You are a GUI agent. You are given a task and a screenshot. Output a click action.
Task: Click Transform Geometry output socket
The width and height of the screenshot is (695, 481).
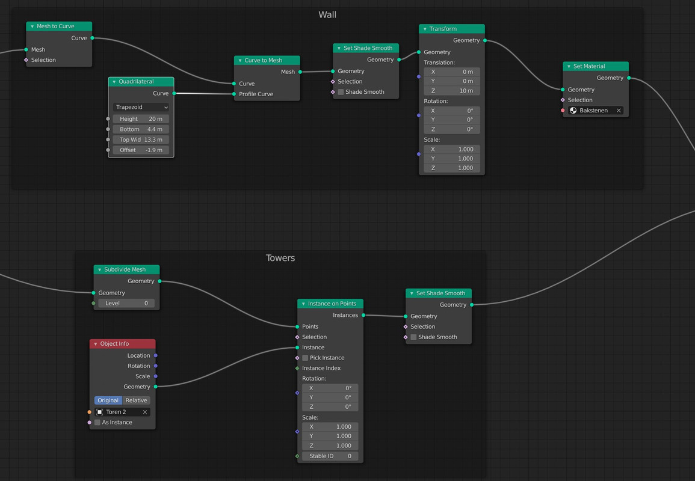click(485, 40)
